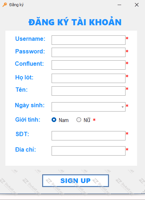Minimize the Đăng ký window

[119, 5]
